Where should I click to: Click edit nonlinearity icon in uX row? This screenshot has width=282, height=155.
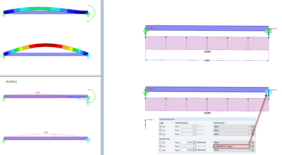253,127
